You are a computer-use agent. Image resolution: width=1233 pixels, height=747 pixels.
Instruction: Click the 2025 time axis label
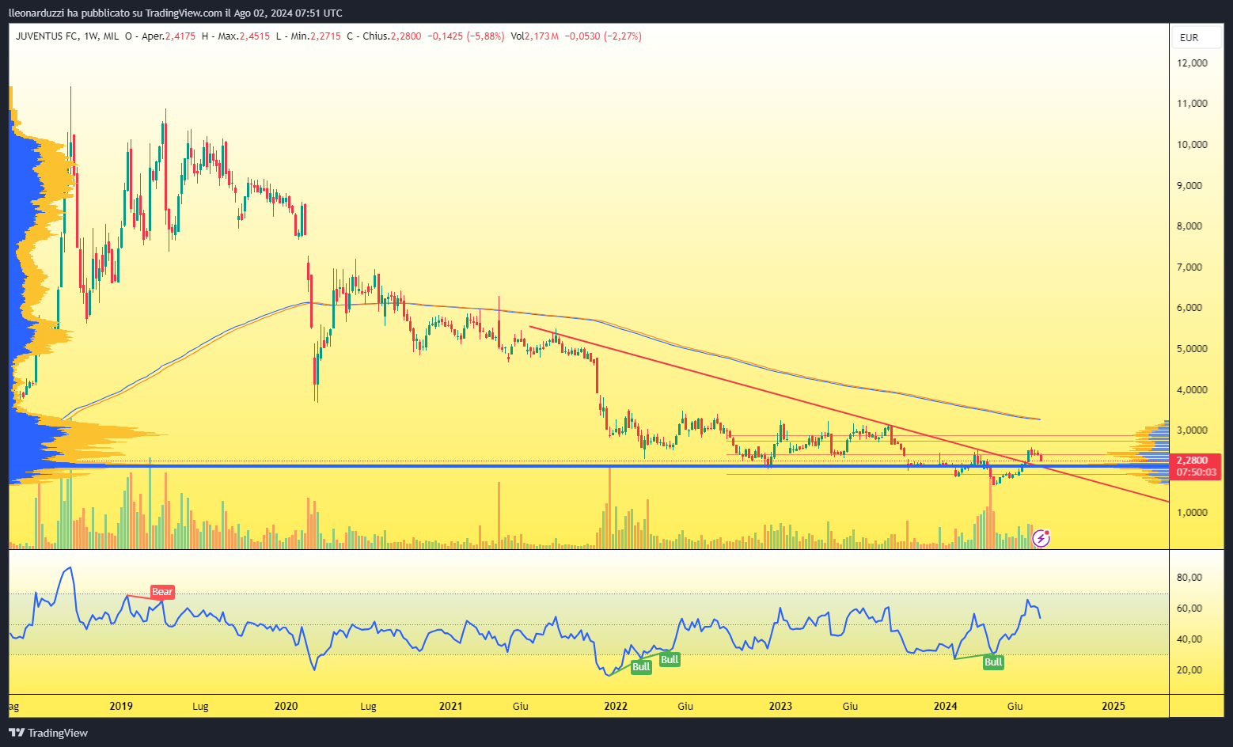click(1113, 706)
